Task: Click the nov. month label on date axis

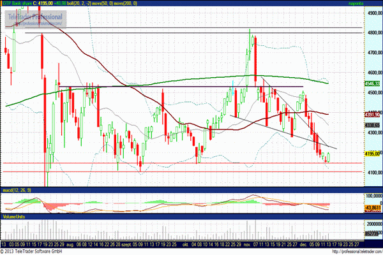Action: pyautogui.click(x=248, y=244)
